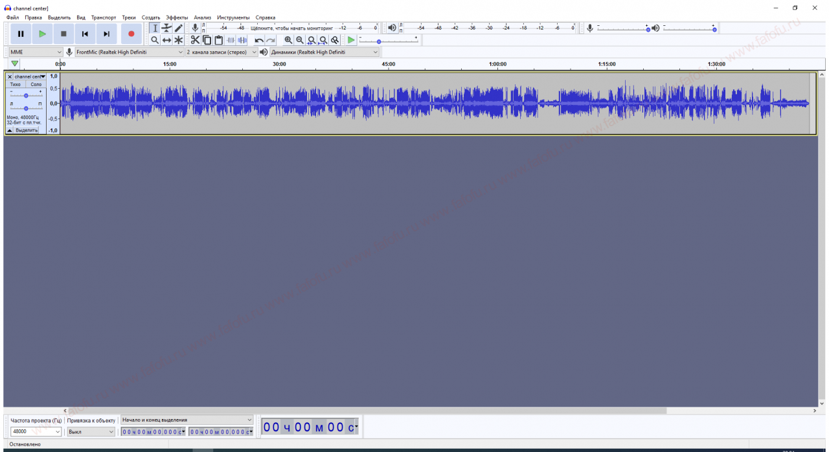Undo the last action
This screenshot has width=829, height=452.
259,40
